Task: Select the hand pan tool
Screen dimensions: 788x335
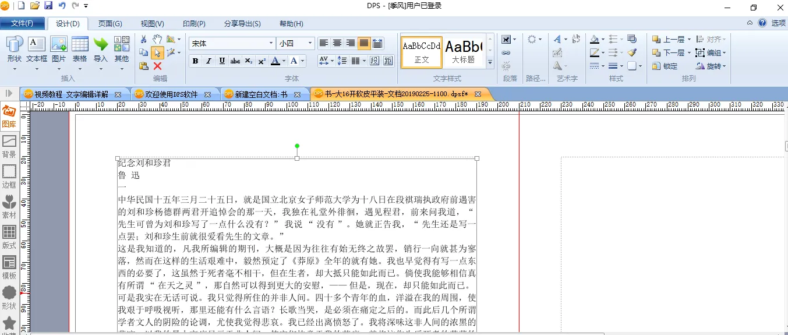Action: tap(157, 39)
